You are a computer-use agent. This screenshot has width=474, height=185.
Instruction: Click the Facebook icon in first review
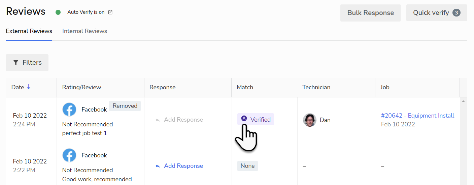[x=69, y=110]
